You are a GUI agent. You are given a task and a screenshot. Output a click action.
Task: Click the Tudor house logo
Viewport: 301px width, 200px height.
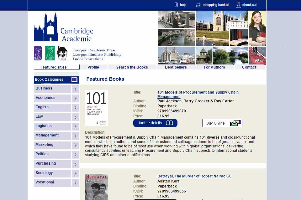(62, 53)
